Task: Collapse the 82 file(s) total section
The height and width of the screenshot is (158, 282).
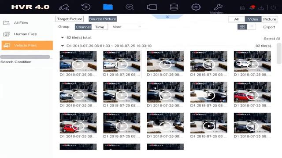Action: pyautogui.click(x=63, y=38)
